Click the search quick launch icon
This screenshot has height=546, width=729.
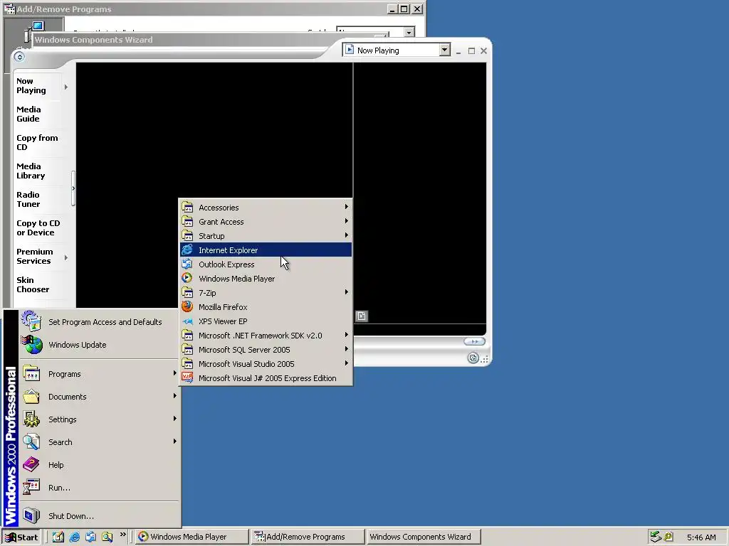pyautogui.click(x=107, y=537)
